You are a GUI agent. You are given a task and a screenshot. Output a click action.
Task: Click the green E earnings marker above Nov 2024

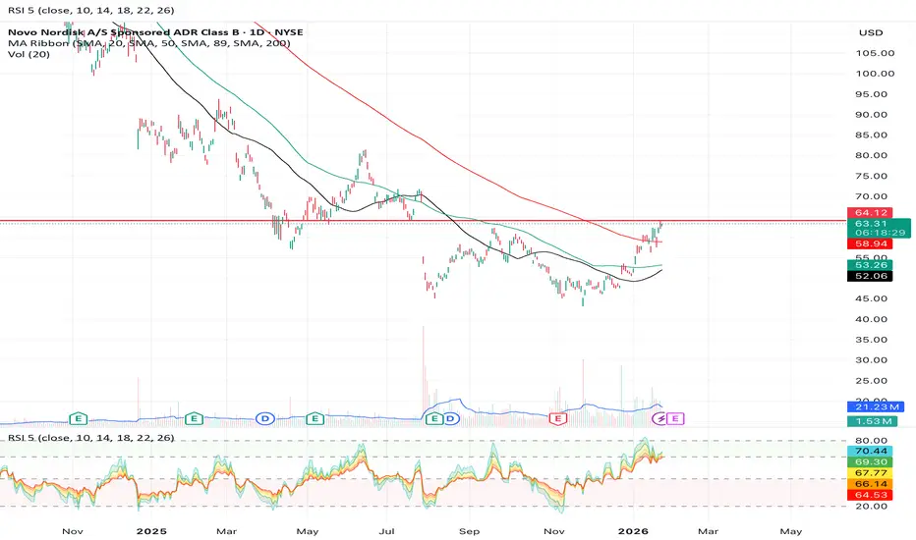(79, 418)
